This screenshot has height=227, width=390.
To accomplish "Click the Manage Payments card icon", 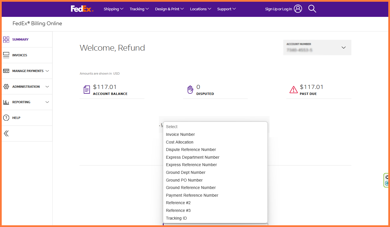I will tap(6, 71).
